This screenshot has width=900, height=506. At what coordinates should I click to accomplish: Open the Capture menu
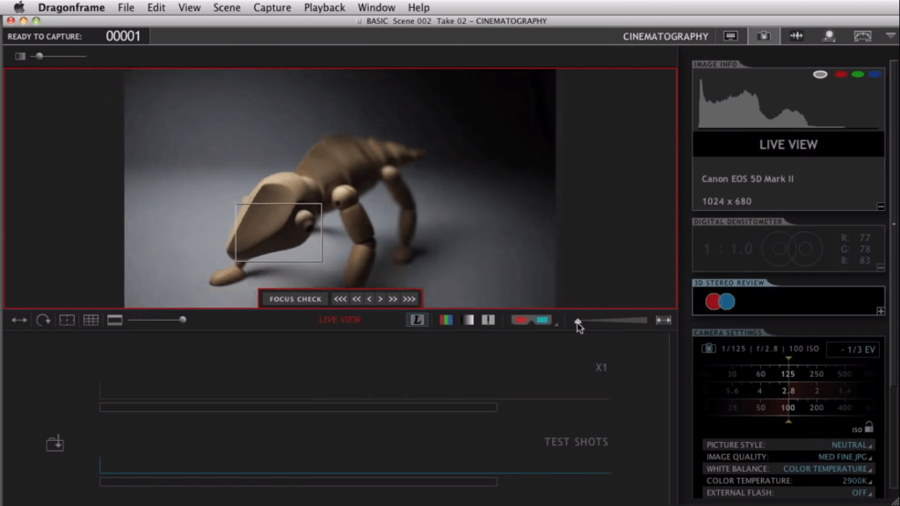pyautogui.click(x=272, y=7)
